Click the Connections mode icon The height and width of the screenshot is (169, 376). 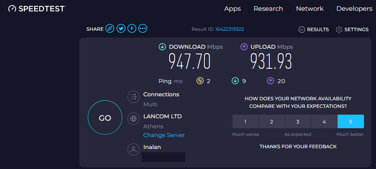tap(133, 97)
